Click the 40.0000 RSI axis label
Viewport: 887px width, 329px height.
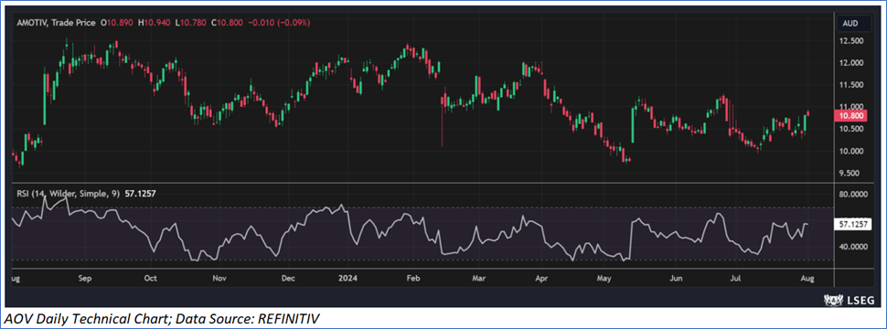tap(853, 247)
